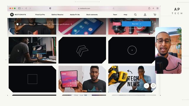The image size is (189, 106).
Task: Click the Watch tutorial link
Action: click(43, 24)
